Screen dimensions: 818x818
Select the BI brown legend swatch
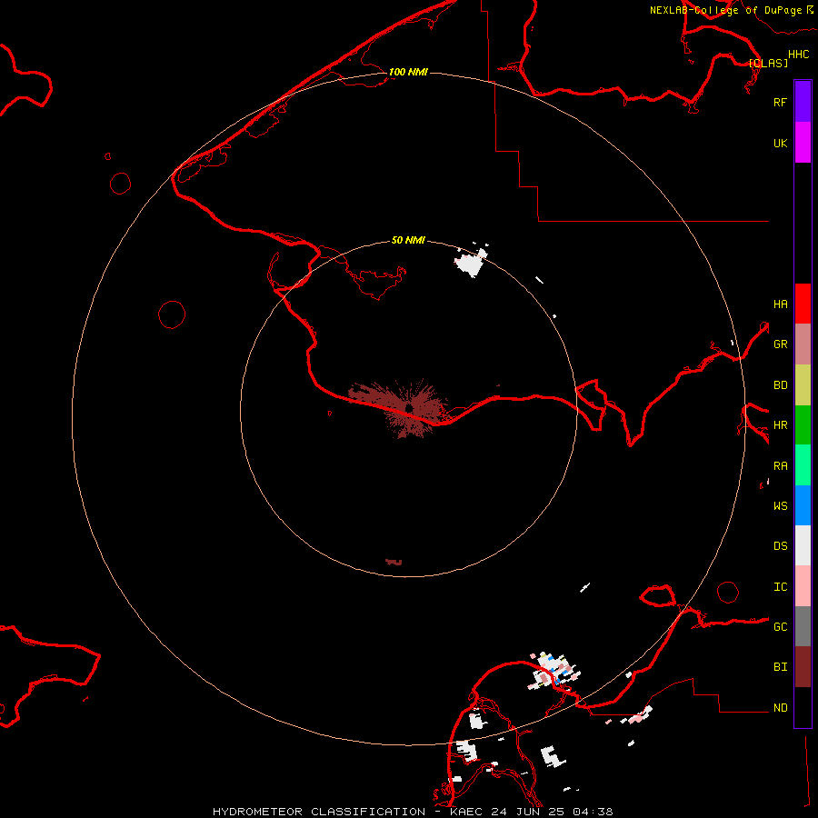pos(803,667)
